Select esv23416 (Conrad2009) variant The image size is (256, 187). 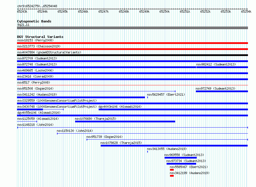35,76
